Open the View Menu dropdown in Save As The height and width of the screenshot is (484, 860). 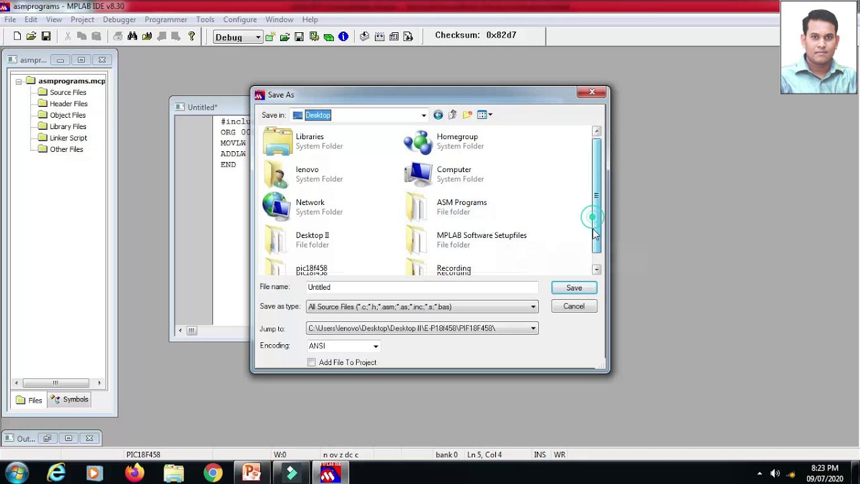coord(485,115)
